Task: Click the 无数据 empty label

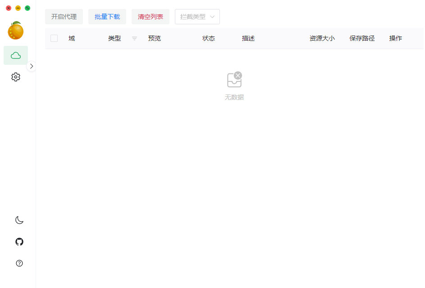Action: tap(234, 97)
